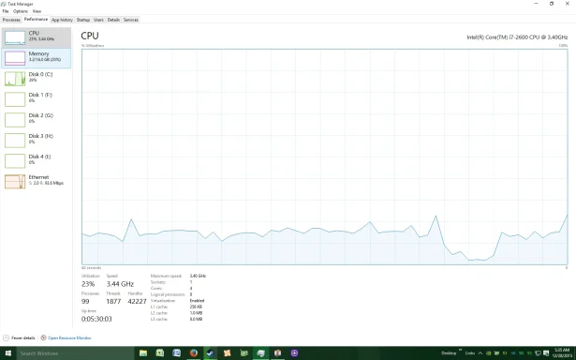Click the processes count 99

(85, 301)
